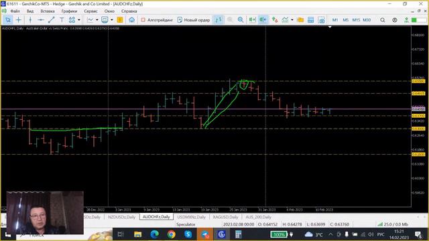This screenshot has height=241, width=429.
Task: Switch to AUS_200,Daily chart tab
Action: [258, 217]
